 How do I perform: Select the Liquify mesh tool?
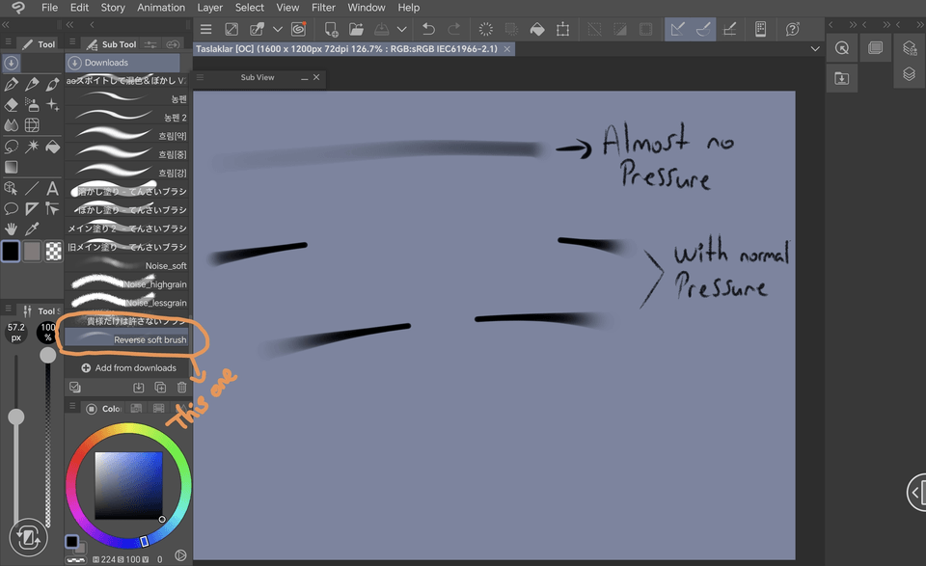[32, 125]
